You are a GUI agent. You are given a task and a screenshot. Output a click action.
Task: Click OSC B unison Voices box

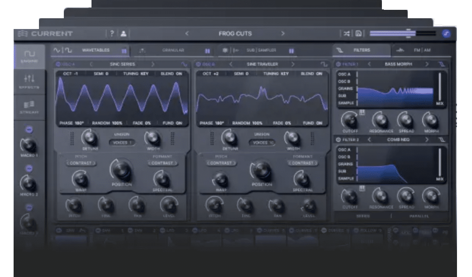pos(262,143)
